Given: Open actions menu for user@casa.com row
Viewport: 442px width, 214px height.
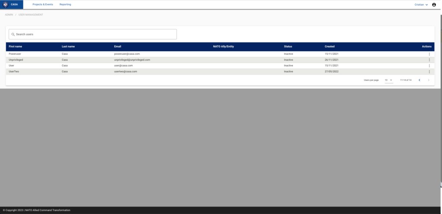Looking at the screenshot, I should (429, 65).
